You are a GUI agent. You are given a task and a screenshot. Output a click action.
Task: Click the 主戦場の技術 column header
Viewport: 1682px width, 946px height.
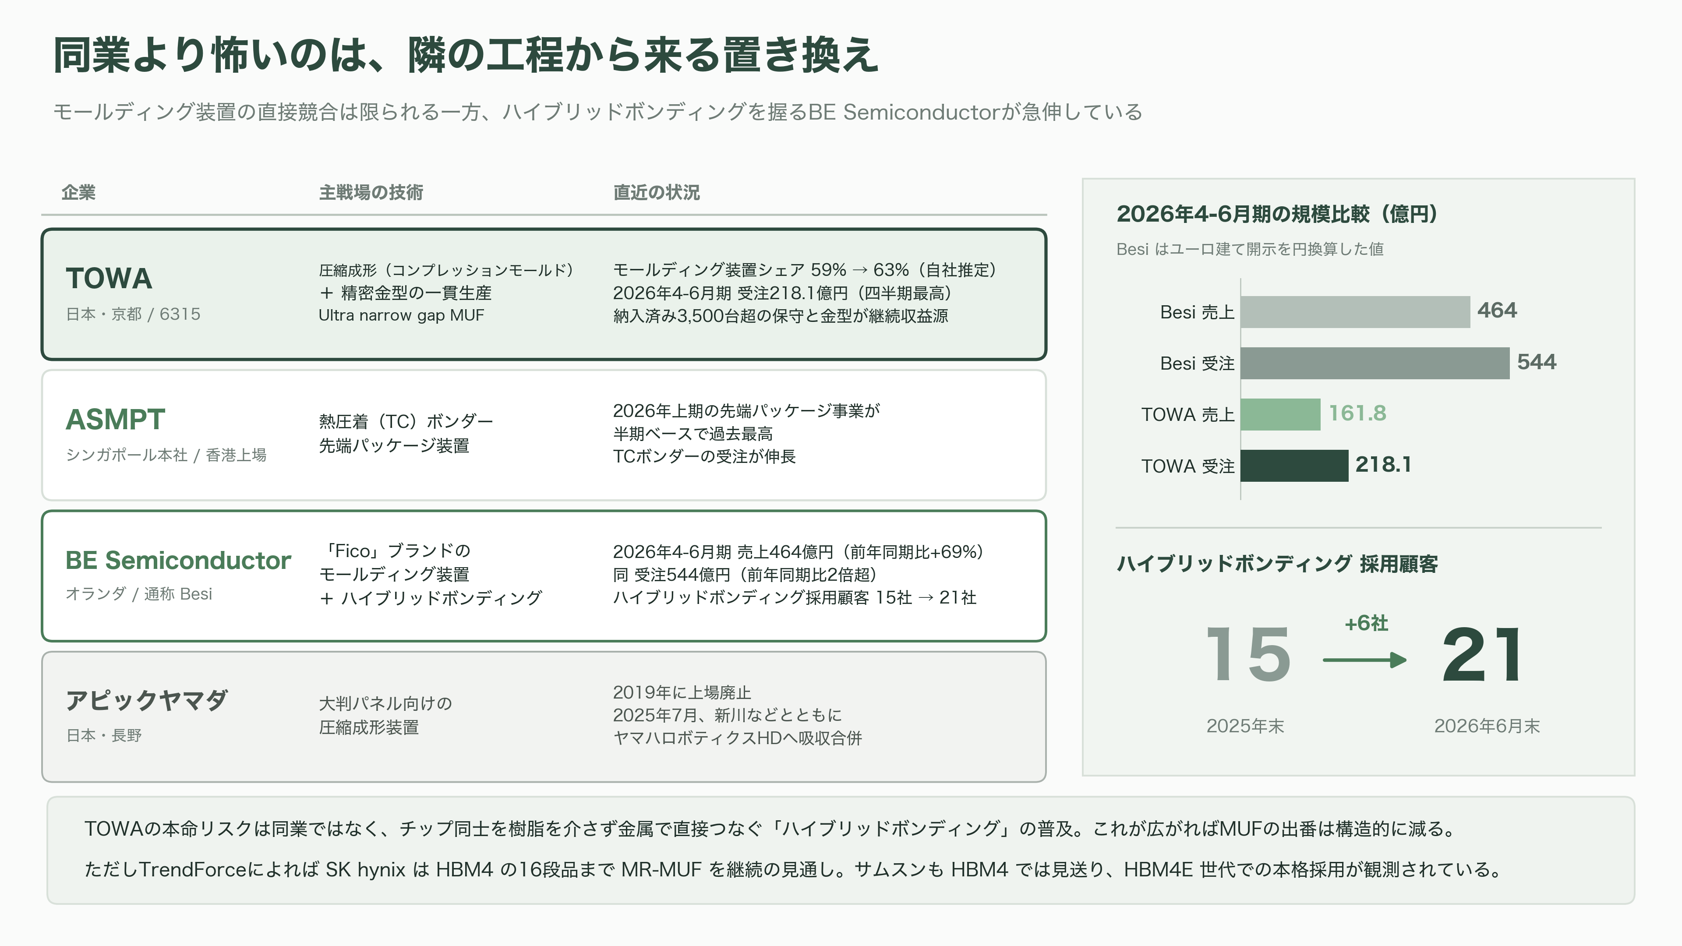pos(371,193)
